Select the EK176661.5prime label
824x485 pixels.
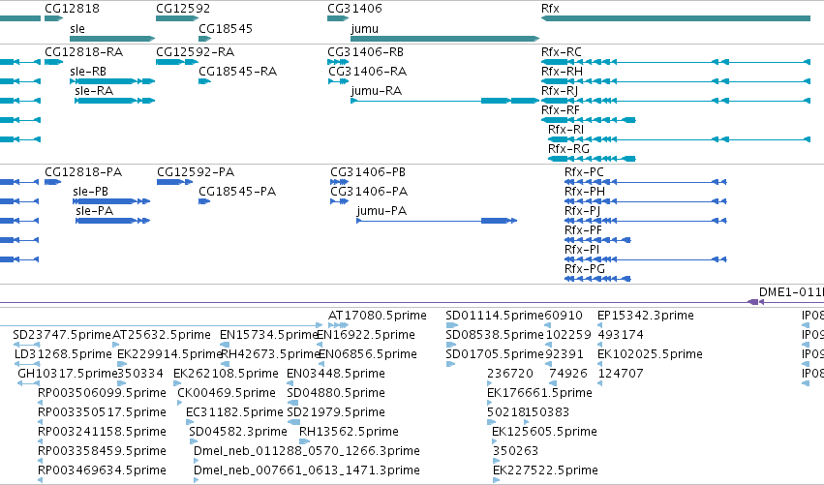539,393
